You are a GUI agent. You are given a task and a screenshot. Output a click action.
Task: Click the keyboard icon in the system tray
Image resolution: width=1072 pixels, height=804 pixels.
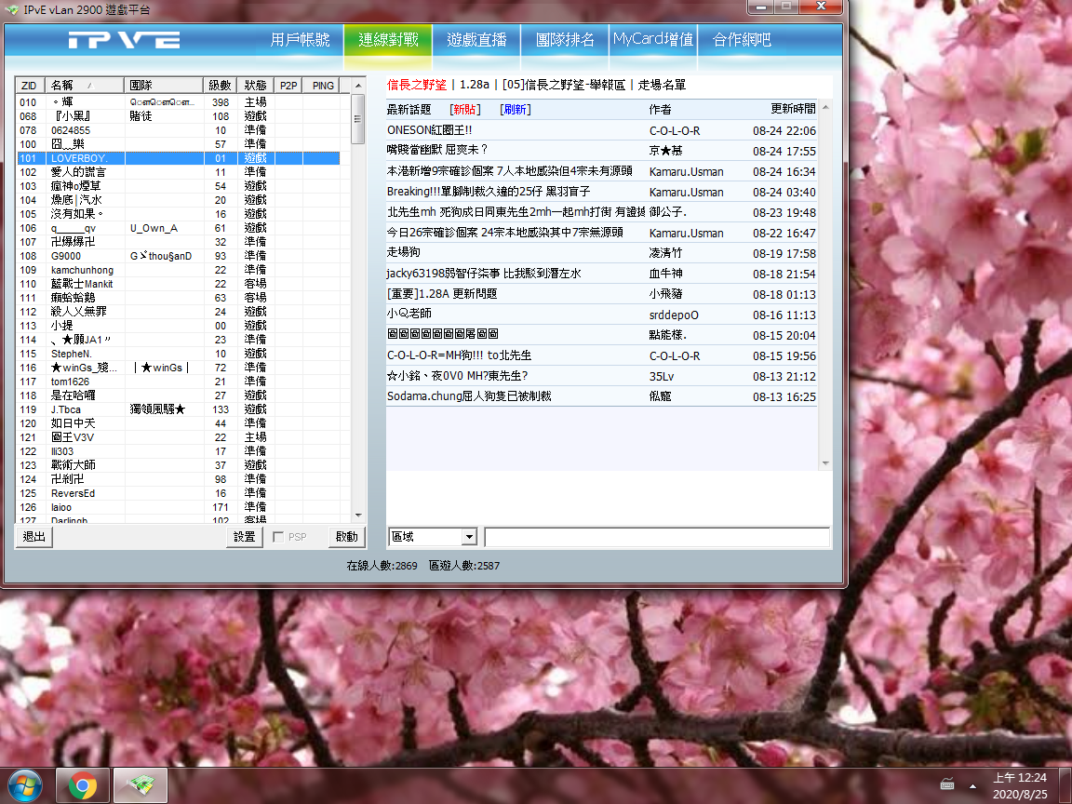point(947,783)
